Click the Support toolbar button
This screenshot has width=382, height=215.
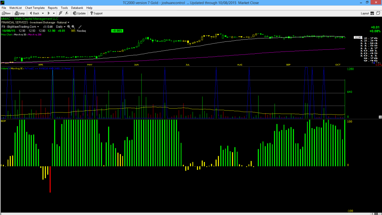click(x=96, y=13)
